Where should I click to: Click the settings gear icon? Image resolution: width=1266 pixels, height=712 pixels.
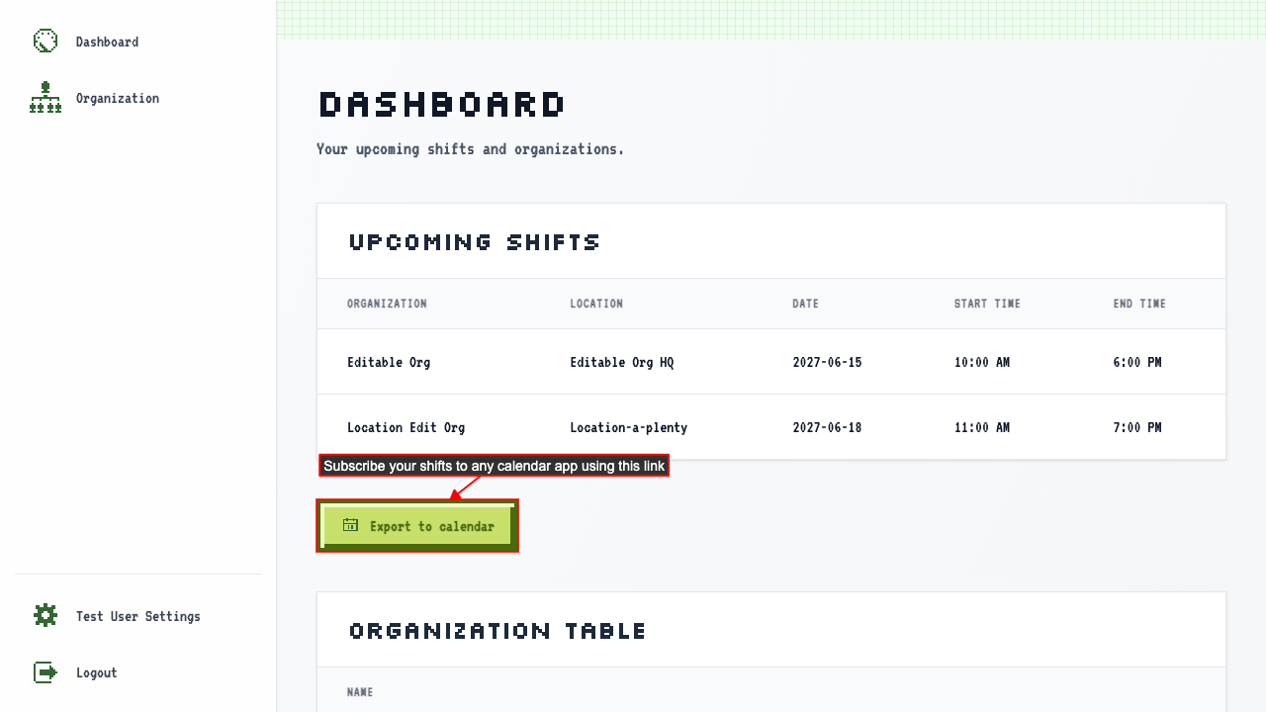pos(45,616)
